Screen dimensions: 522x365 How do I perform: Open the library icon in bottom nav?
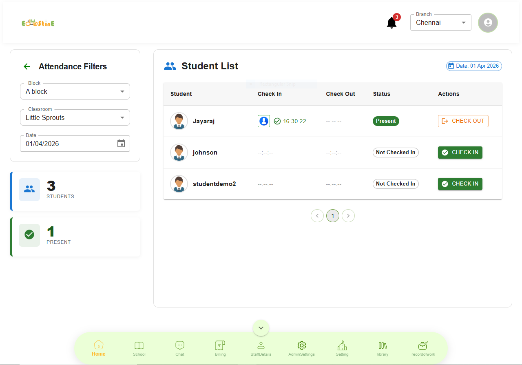(x=383, y=349)
